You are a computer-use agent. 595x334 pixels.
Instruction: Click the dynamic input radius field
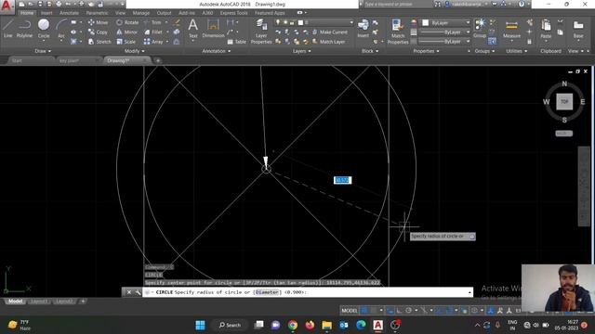[x=343, y=180]
